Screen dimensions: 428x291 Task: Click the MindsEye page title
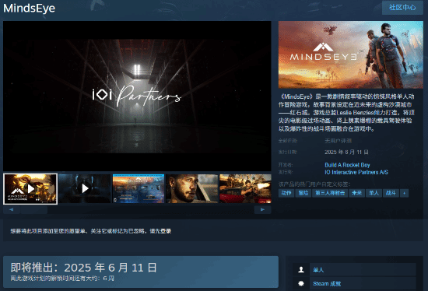pyautogui.click(x=30, y=8)
